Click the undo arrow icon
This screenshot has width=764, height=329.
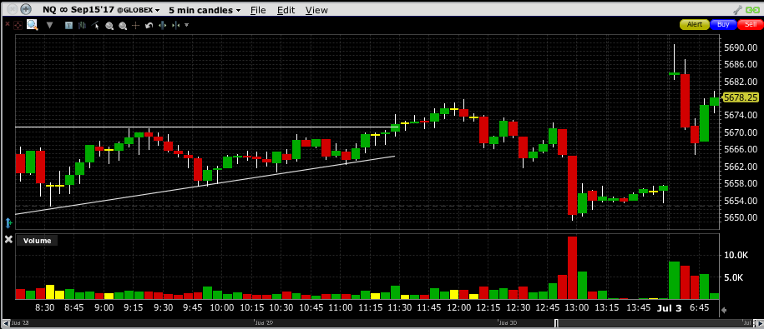[149, 25]
